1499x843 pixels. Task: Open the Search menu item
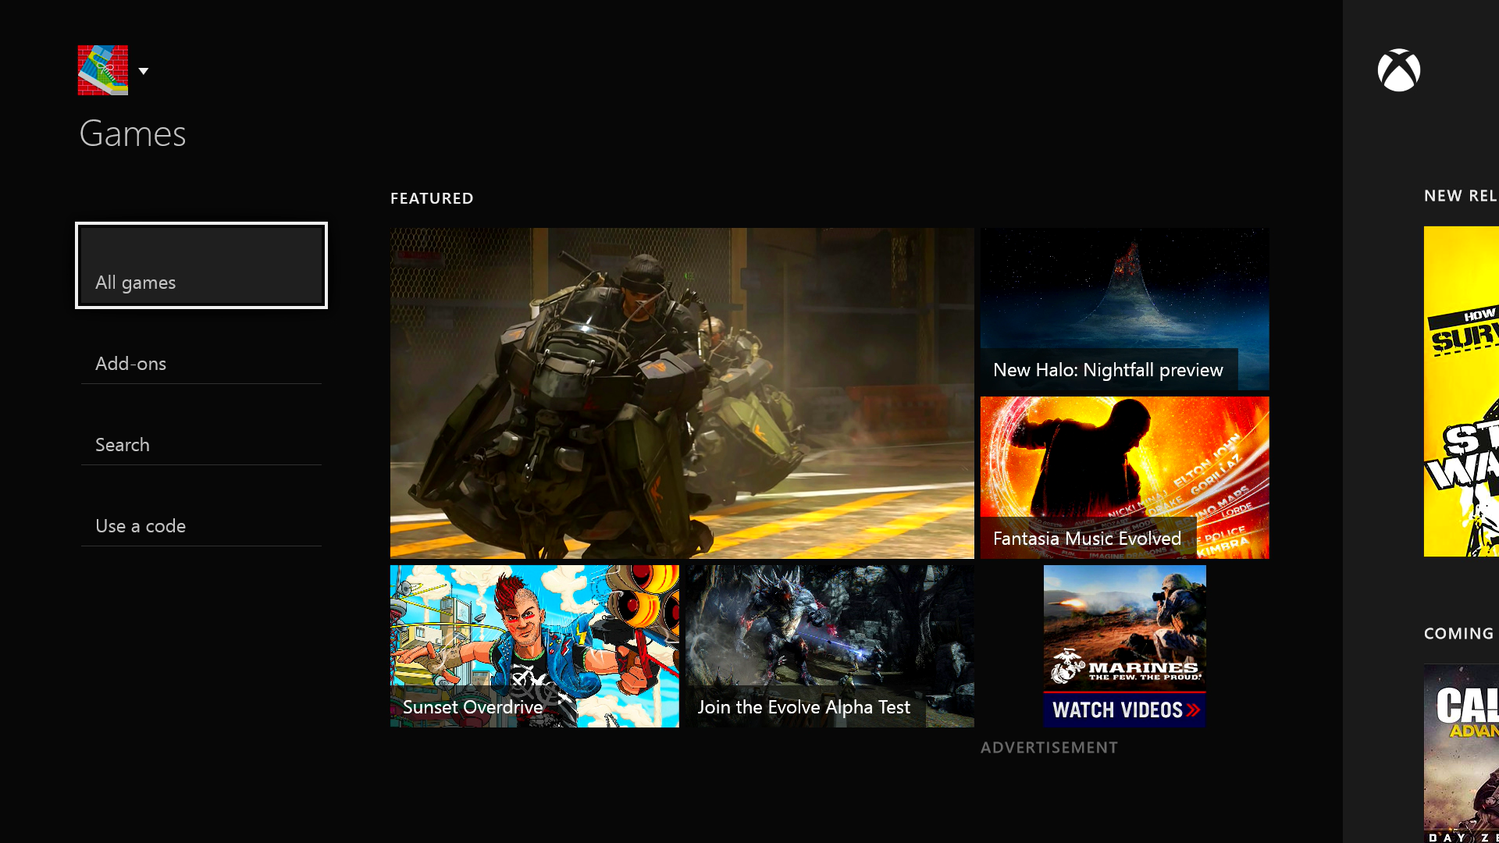tap(201, 444)
